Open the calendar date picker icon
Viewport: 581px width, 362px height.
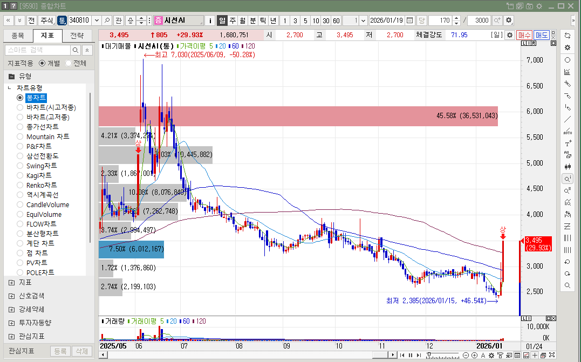409,21
